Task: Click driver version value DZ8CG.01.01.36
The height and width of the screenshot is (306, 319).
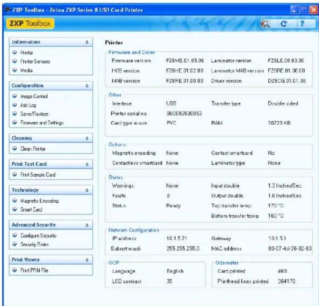Action: click(287, 81)
